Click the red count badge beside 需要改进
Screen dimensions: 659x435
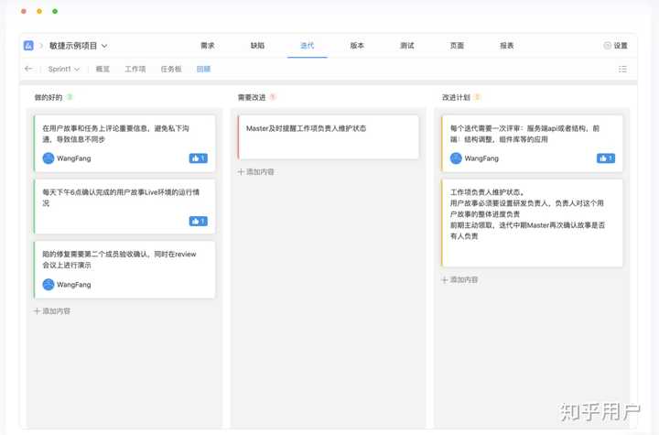(273, 97)
